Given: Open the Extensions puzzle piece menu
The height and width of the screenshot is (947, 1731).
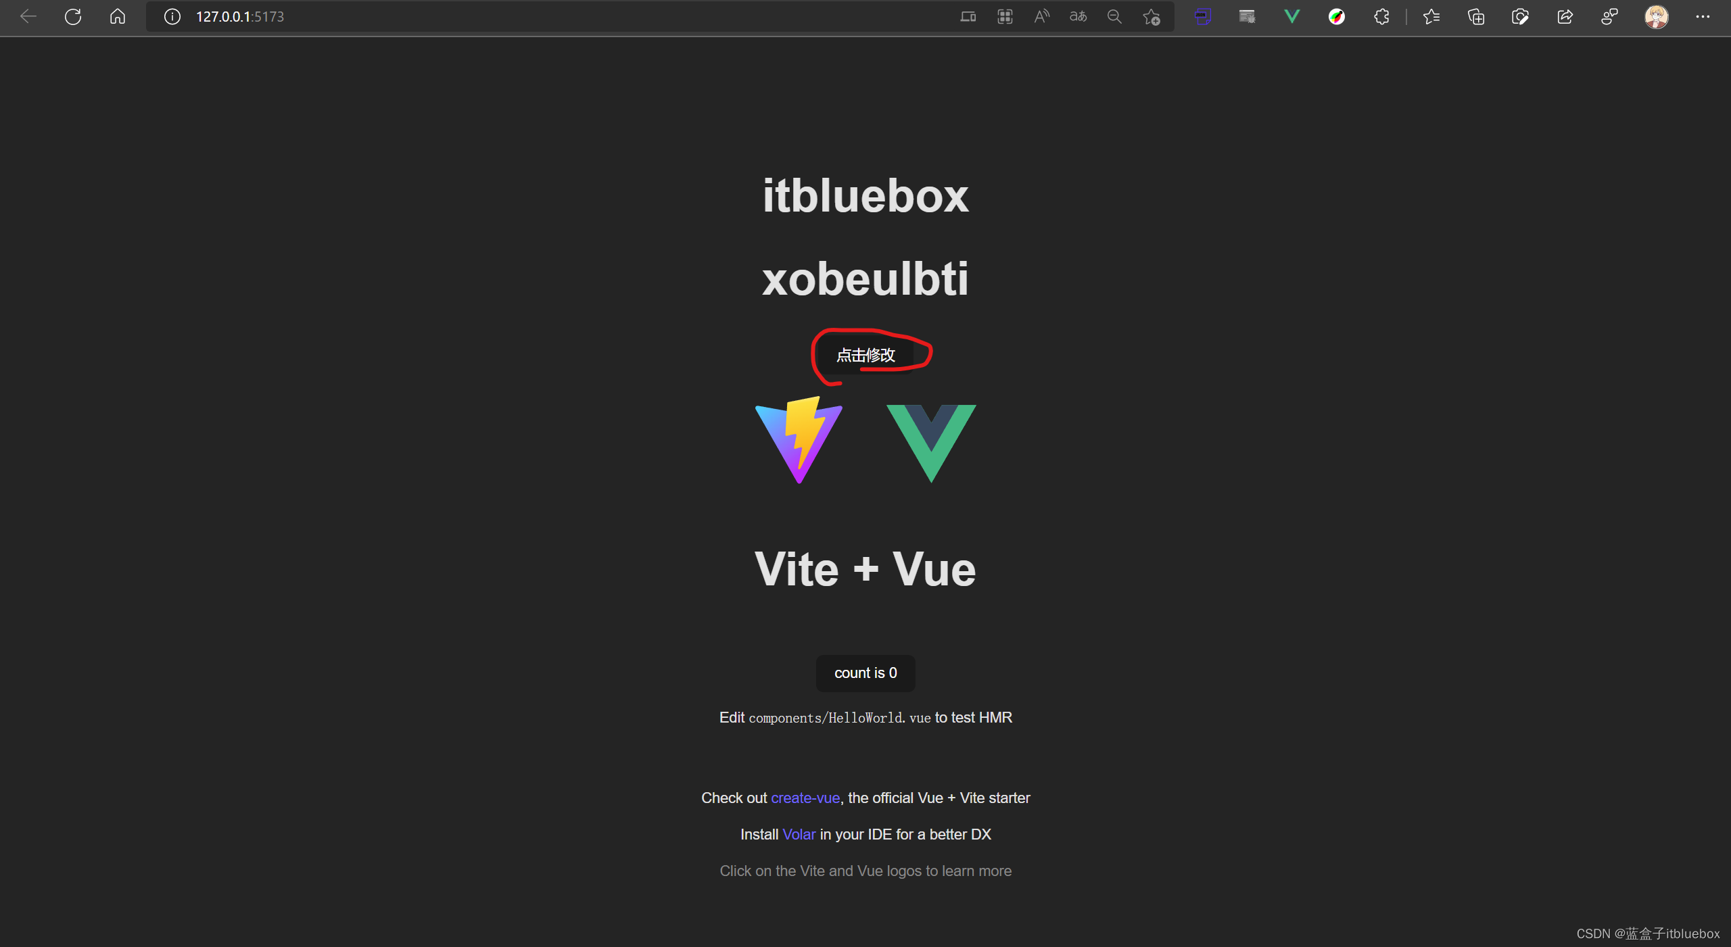Looking at the screenshot, I should point(1381,16).
